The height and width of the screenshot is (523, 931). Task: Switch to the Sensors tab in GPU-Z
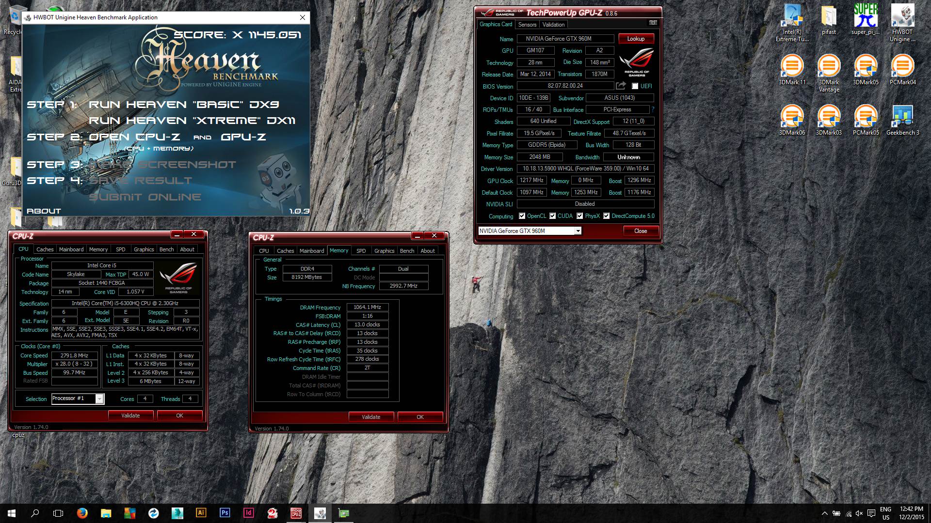(527, 25)
